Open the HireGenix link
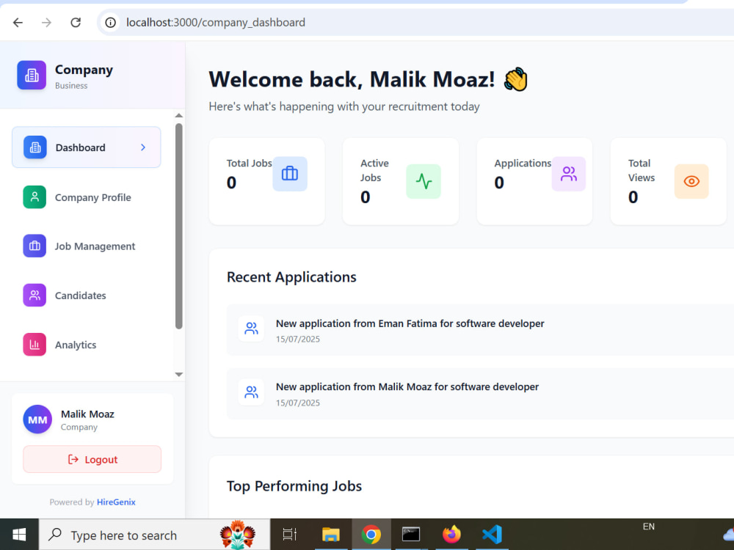This screenshot has height=550, width=734. pos(116,502)
